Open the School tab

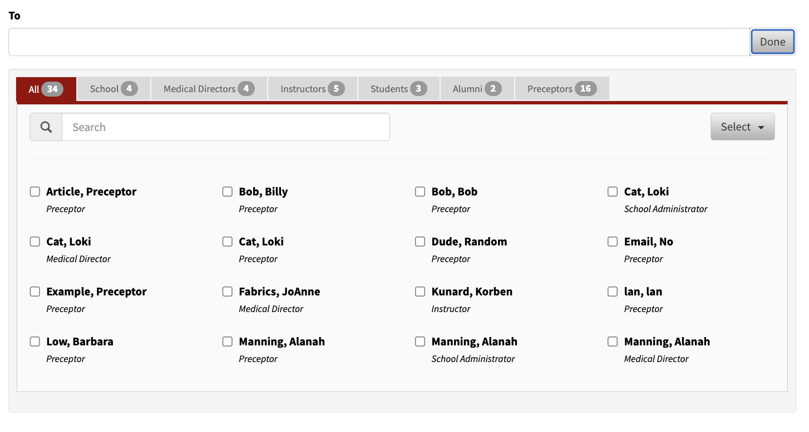pos(114,89)
